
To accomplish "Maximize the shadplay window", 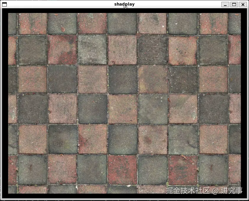I will coord(234,4).
